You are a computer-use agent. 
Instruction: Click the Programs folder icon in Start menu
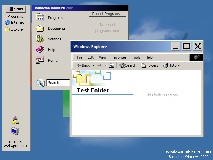[40, 17]
